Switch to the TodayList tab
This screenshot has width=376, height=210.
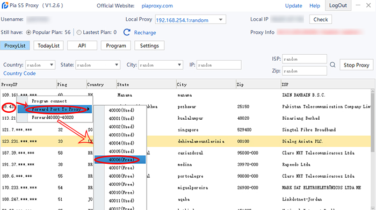click(x=48, y=46)
